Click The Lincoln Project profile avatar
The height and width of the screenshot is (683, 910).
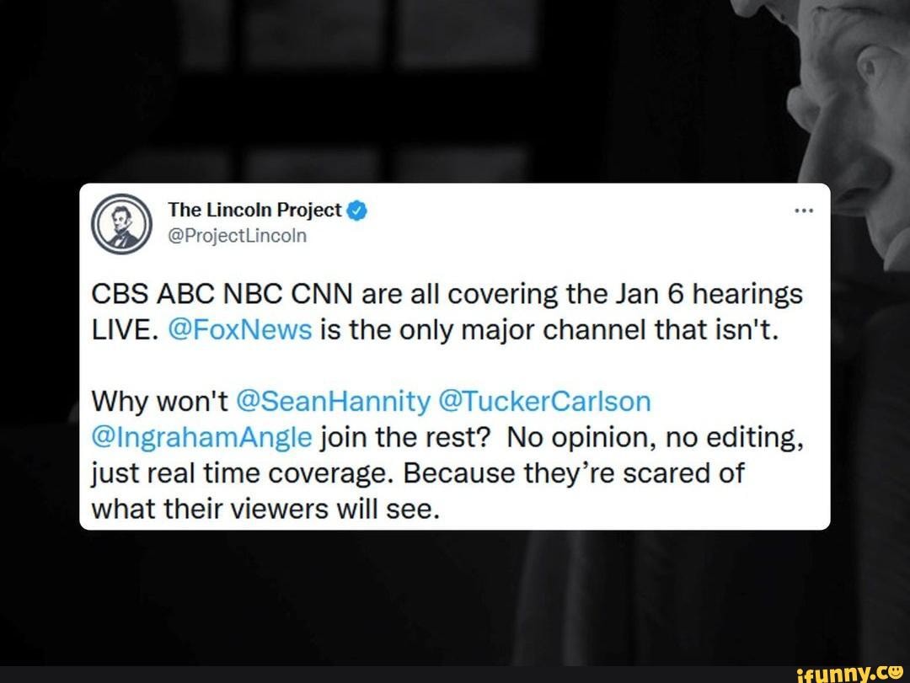tap(122, 224)
